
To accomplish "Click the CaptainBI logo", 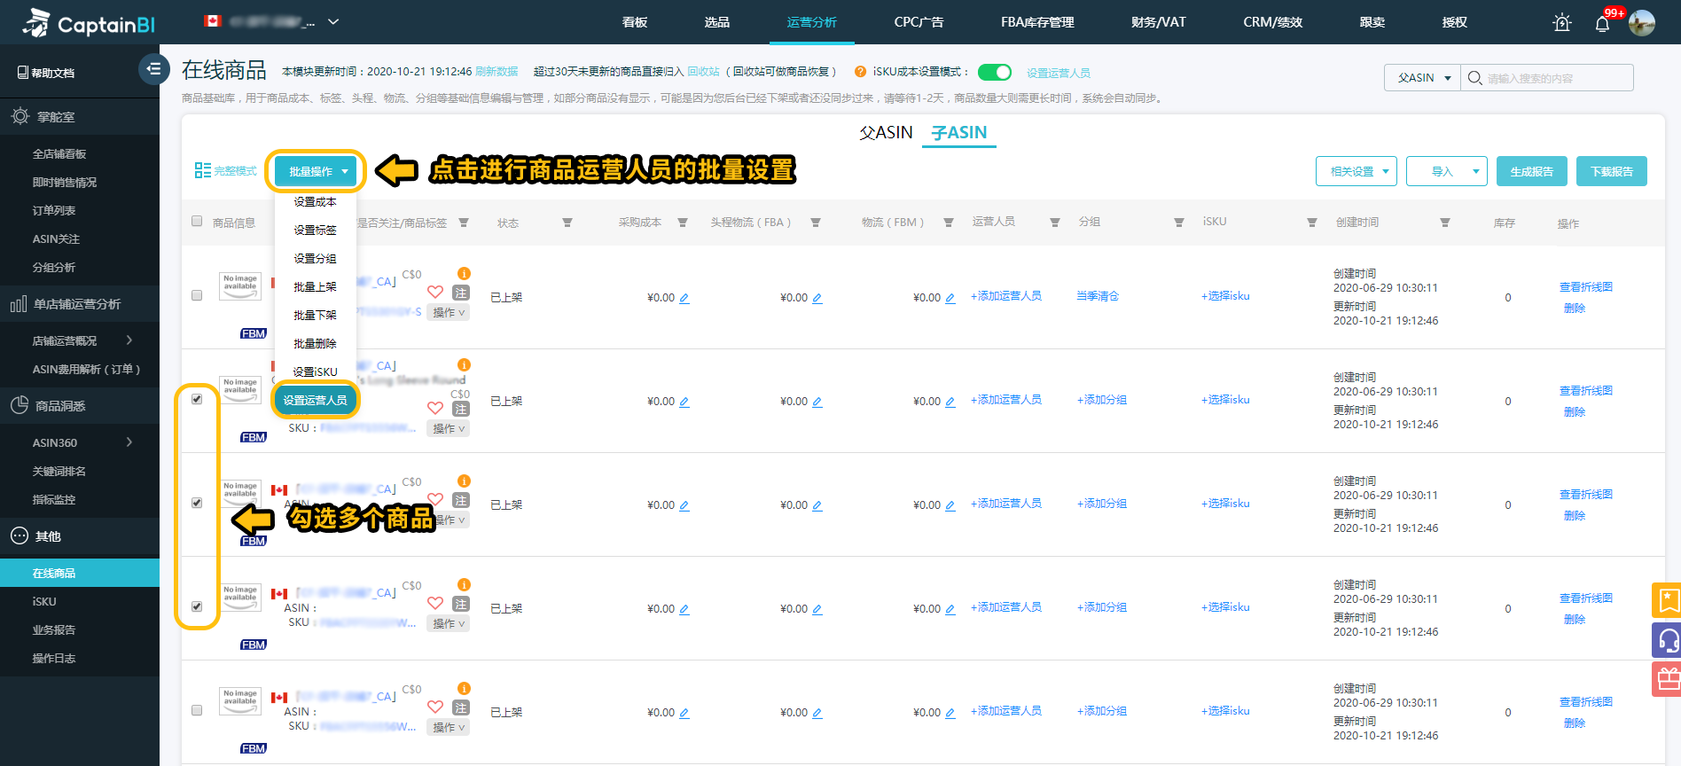I will click(x=87, y=23).
